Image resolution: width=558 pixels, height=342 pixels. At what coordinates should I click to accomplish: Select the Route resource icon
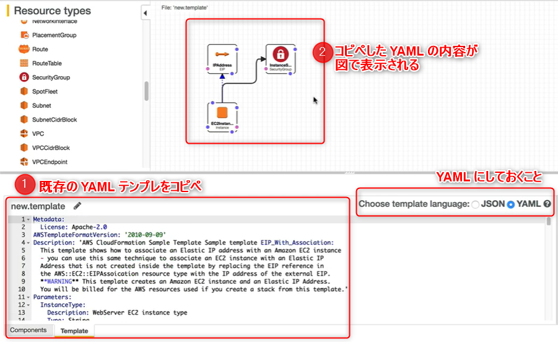24,49
